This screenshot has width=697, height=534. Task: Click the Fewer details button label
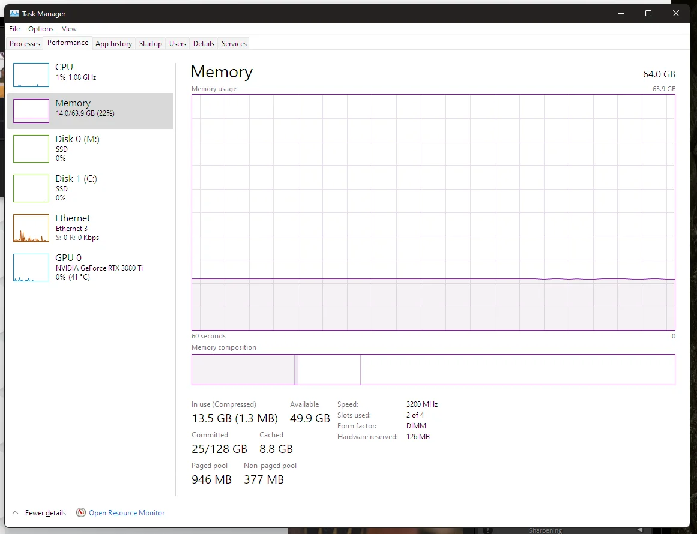pyautogui.click(x=46, y=512)
